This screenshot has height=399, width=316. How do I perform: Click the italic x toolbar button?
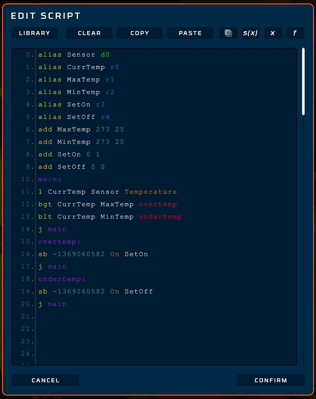coord(273,33)
